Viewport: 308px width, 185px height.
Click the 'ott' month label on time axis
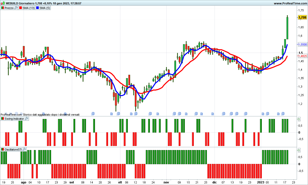click(120, 182)
